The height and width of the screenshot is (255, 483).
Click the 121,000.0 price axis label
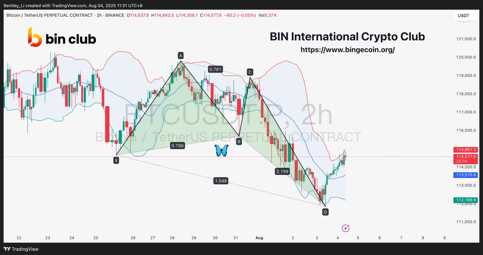(x=465, y=39)
